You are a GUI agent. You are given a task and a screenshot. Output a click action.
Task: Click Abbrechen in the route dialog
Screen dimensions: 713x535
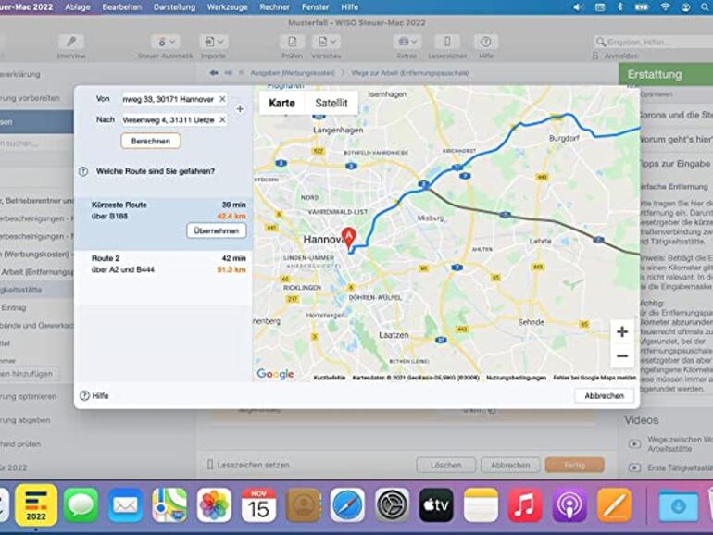click(x=604, y=396)
